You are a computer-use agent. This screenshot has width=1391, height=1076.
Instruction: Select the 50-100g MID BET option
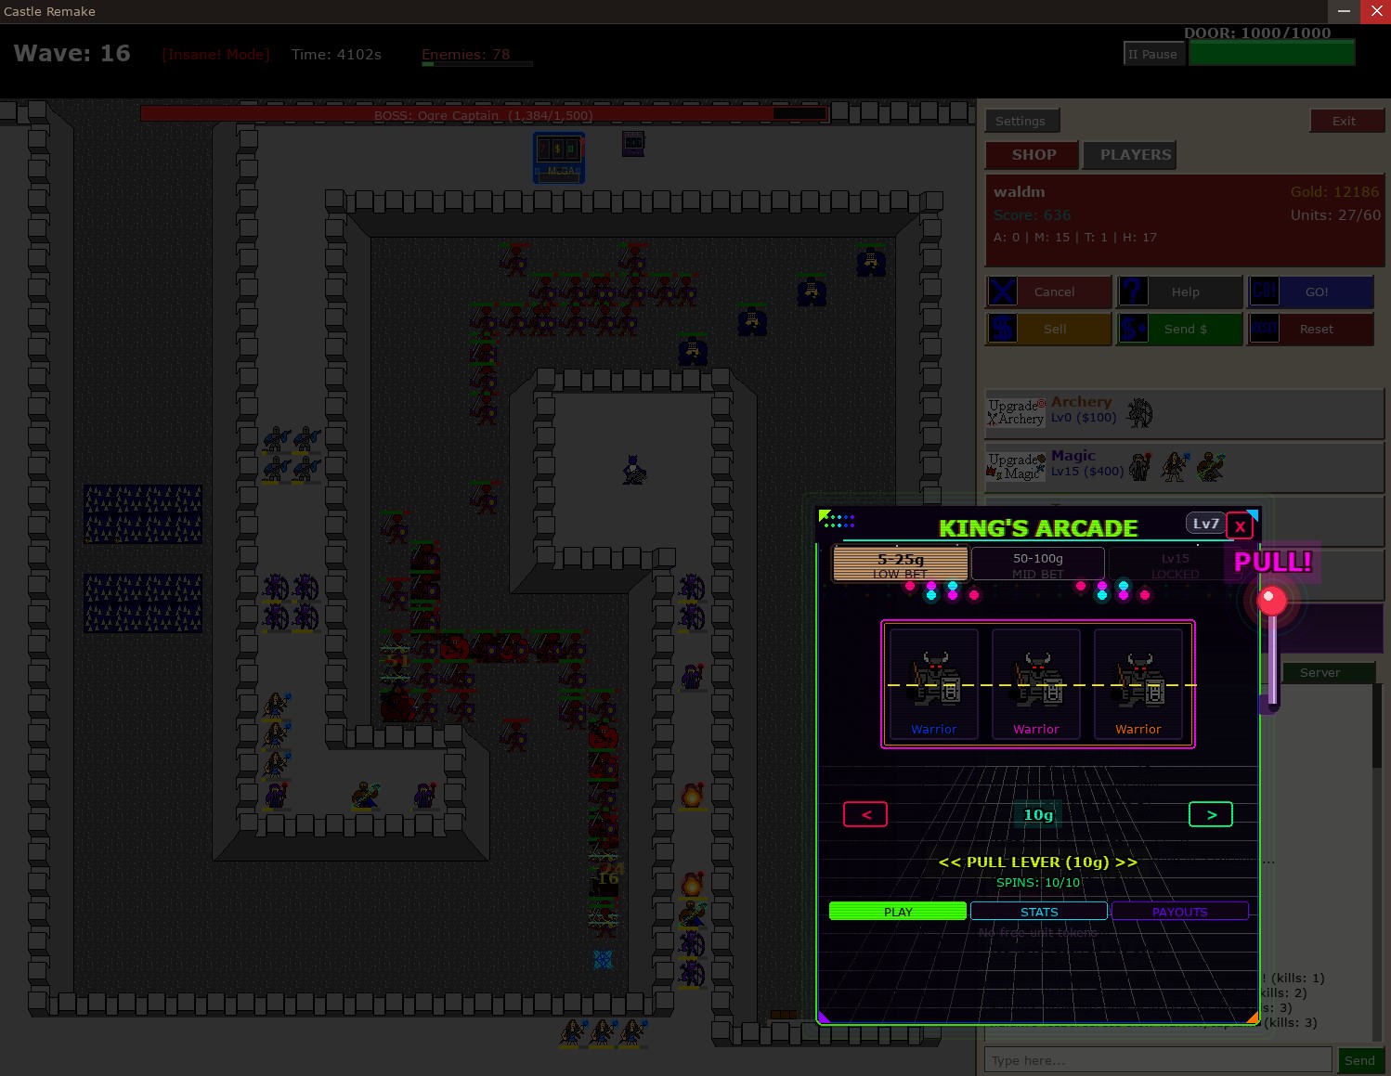(x=1038, y=564)
